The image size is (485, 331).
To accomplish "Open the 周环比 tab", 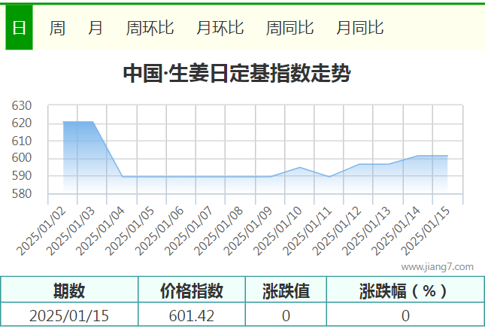I will (150, 28).
